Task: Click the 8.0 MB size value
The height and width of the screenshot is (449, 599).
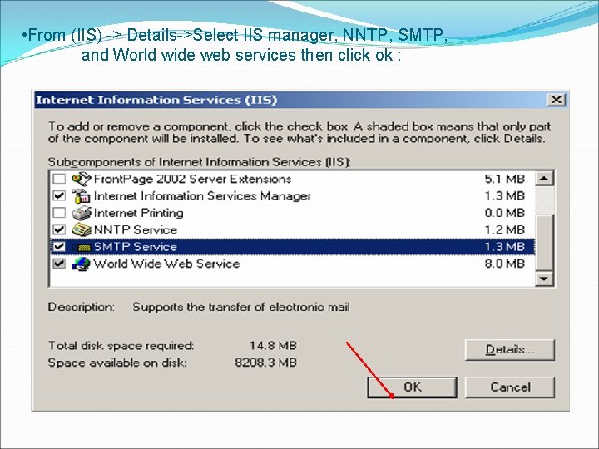Action: point(505,264)
